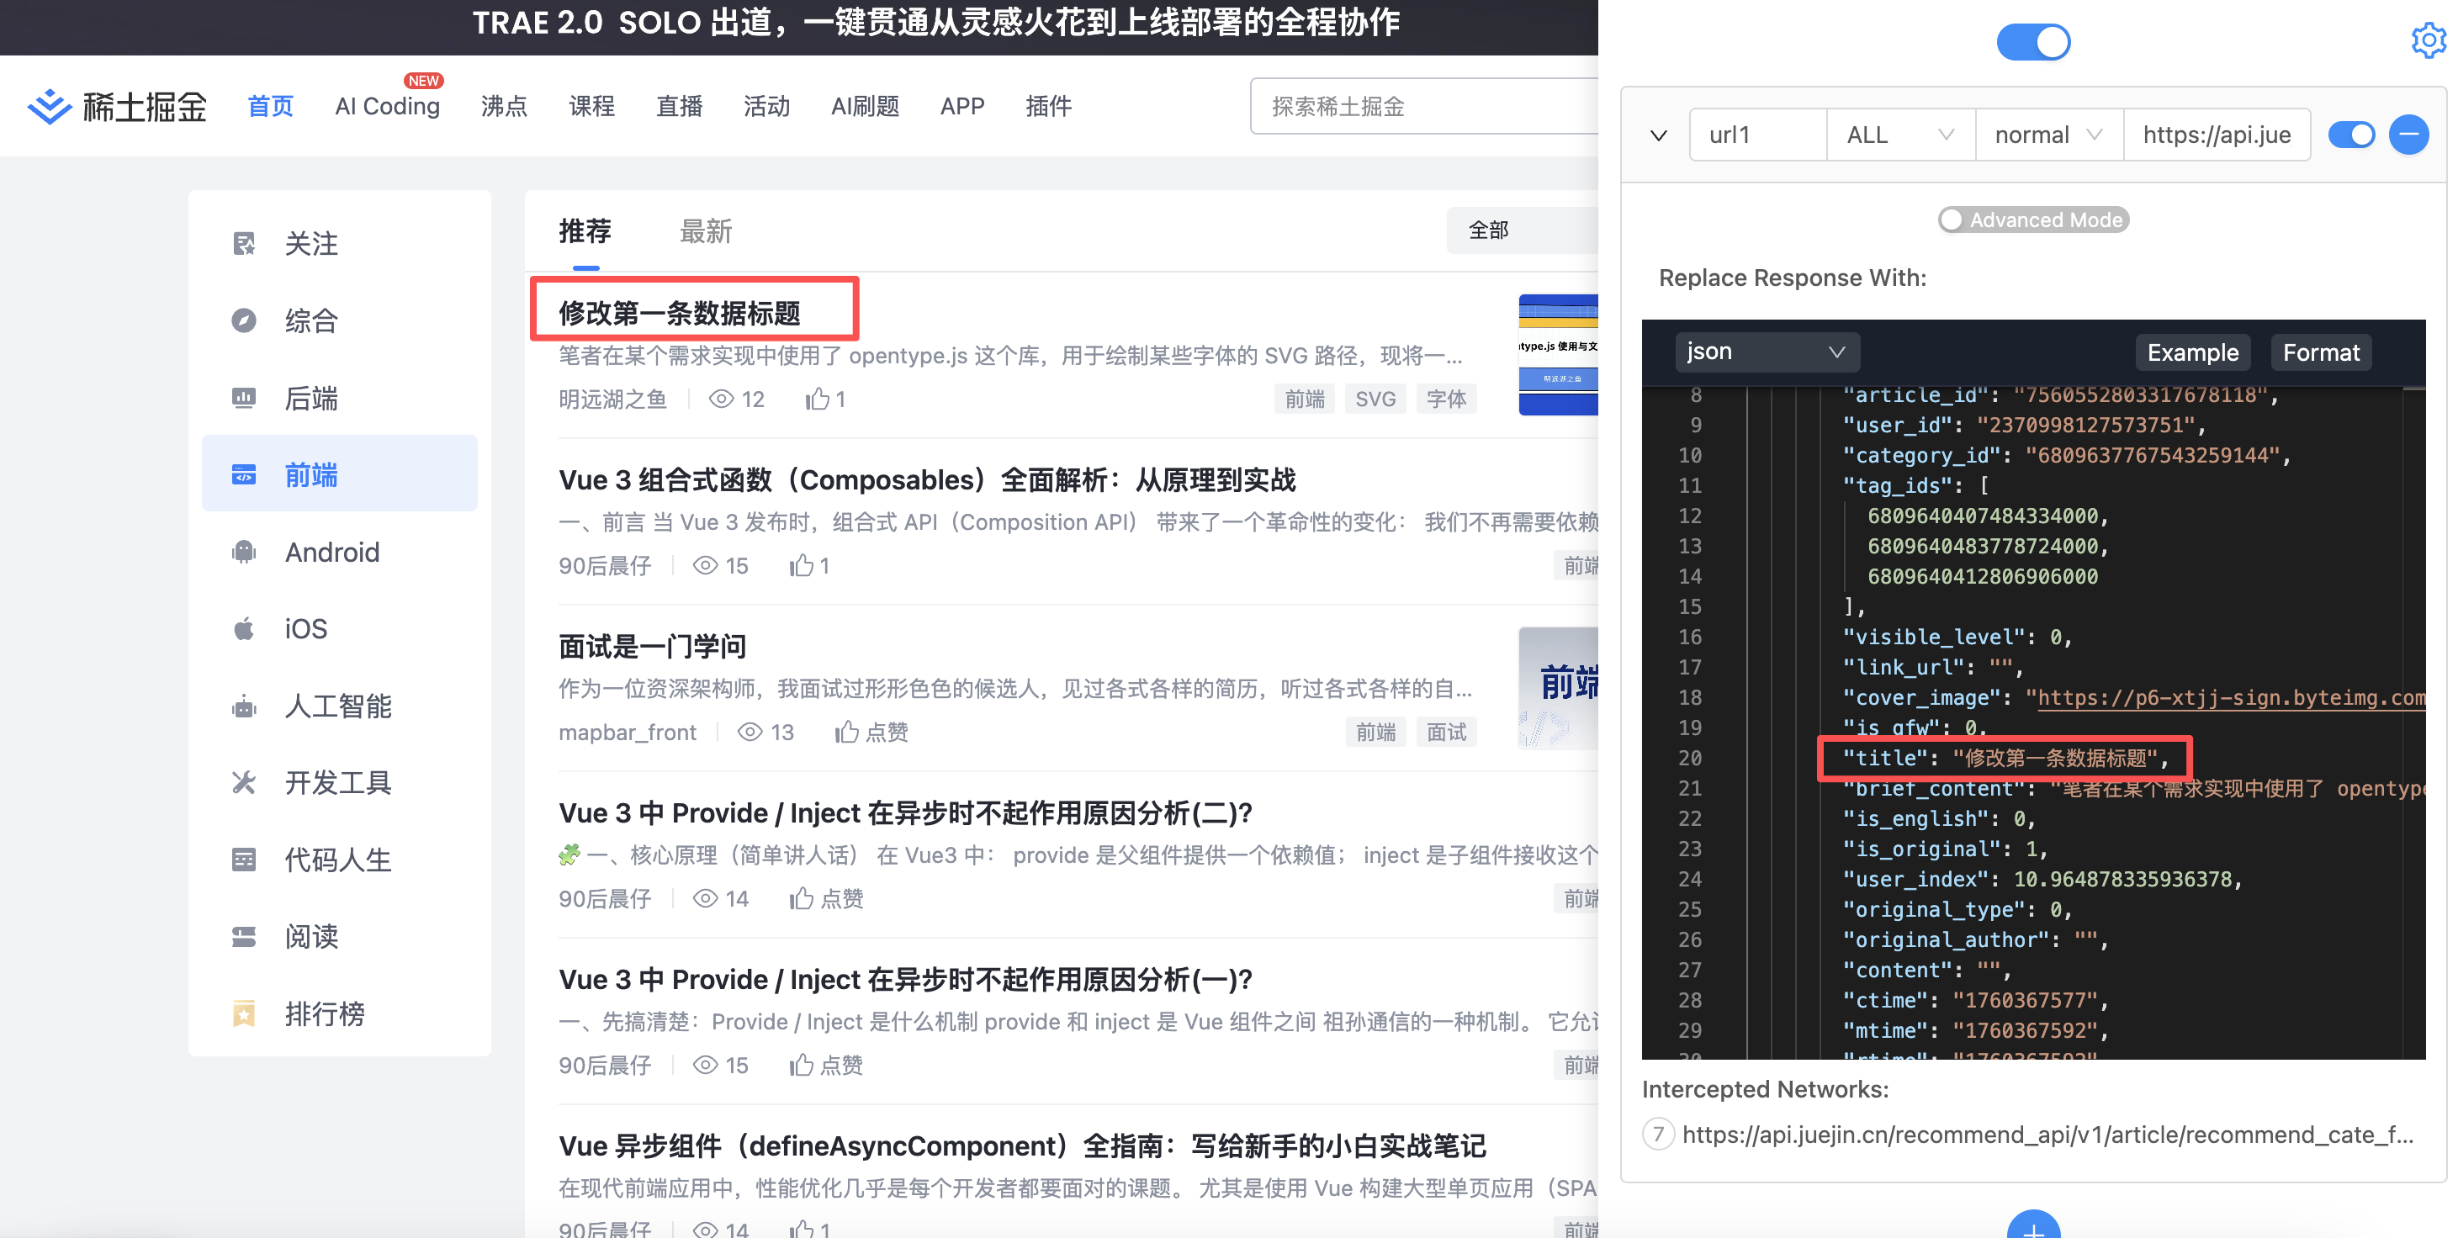Click the 探索稀土掘金 search field
This screenshot has height=1238, width=2458.
(x=1422, y=106)
